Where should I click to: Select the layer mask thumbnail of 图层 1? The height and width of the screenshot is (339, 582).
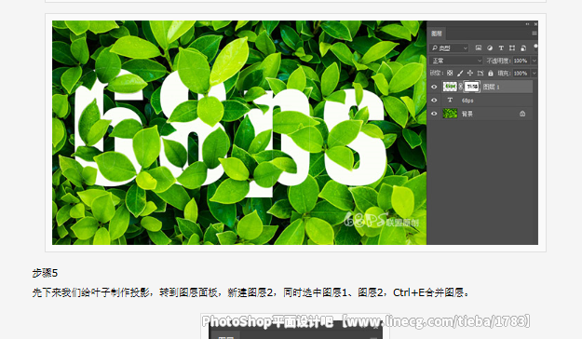click(471, 87)
